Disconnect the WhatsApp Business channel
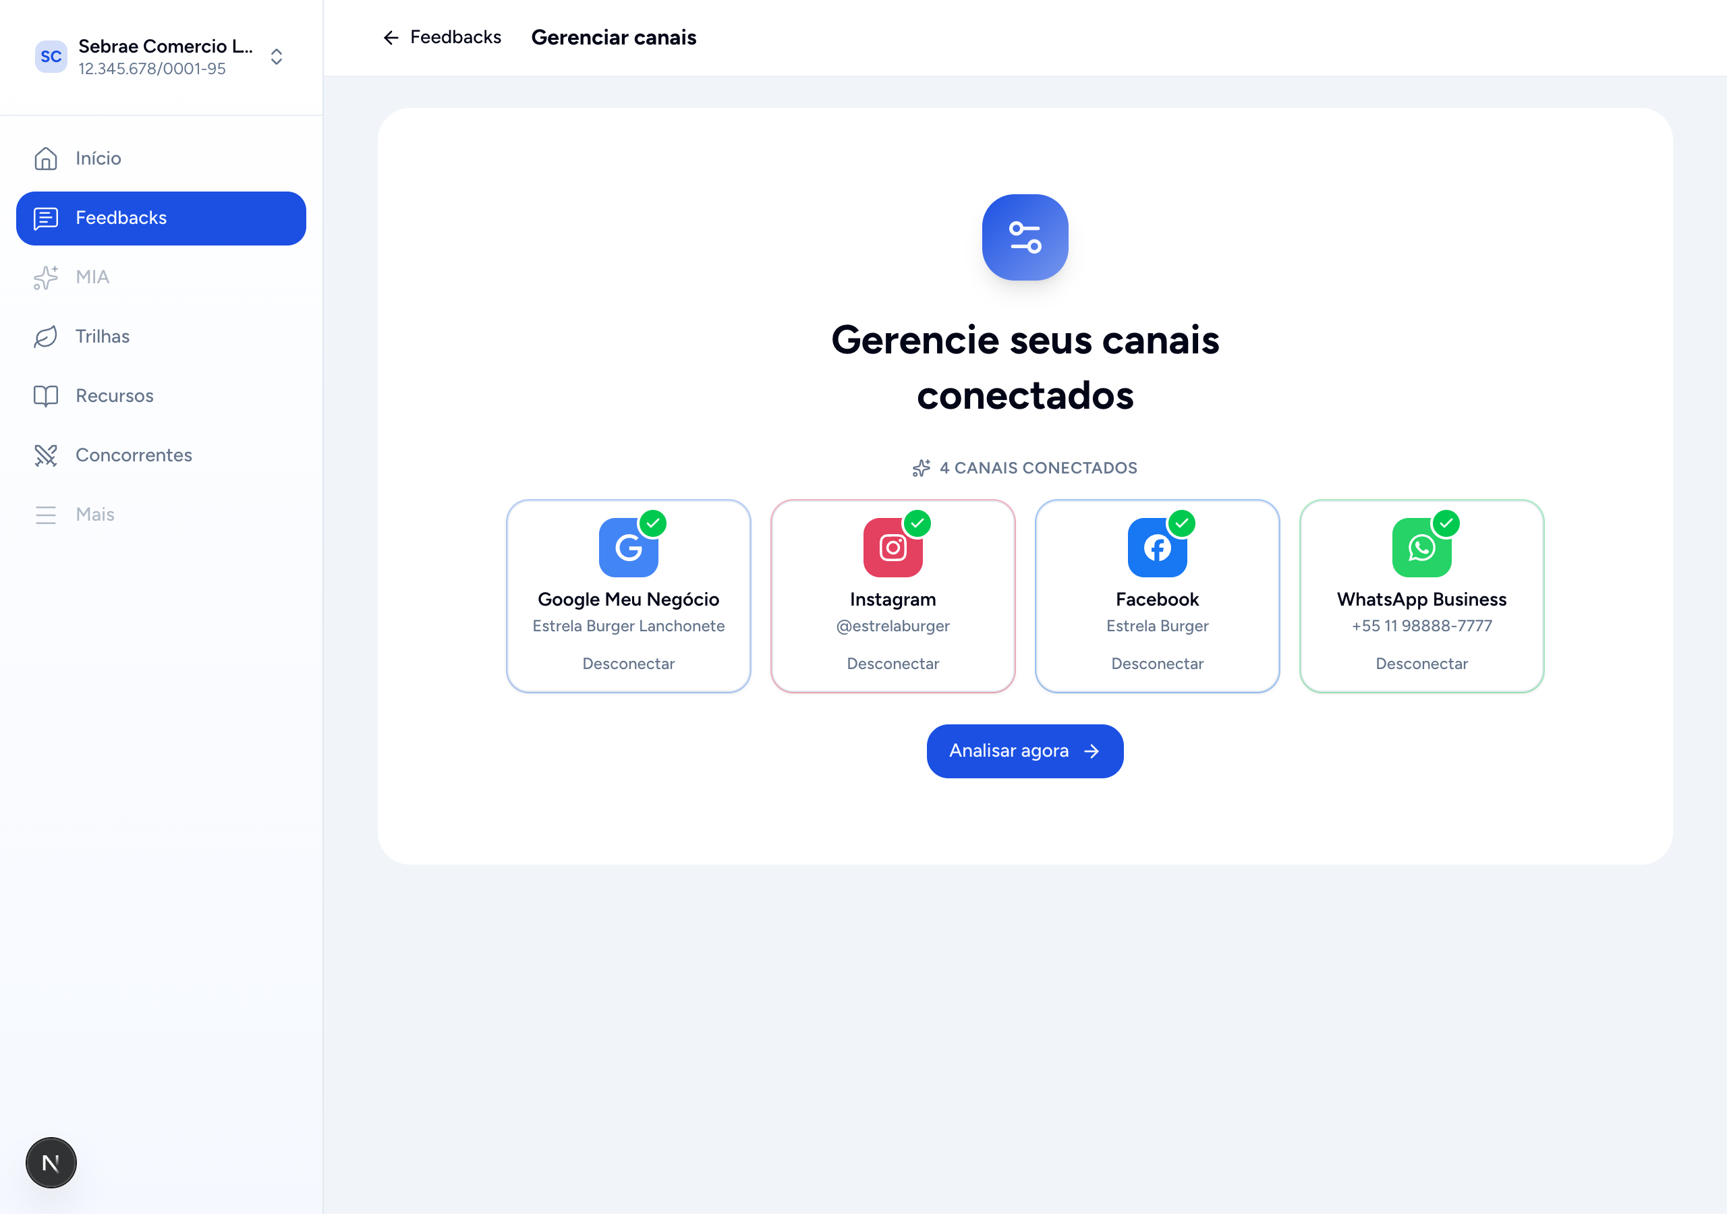 1421,664
